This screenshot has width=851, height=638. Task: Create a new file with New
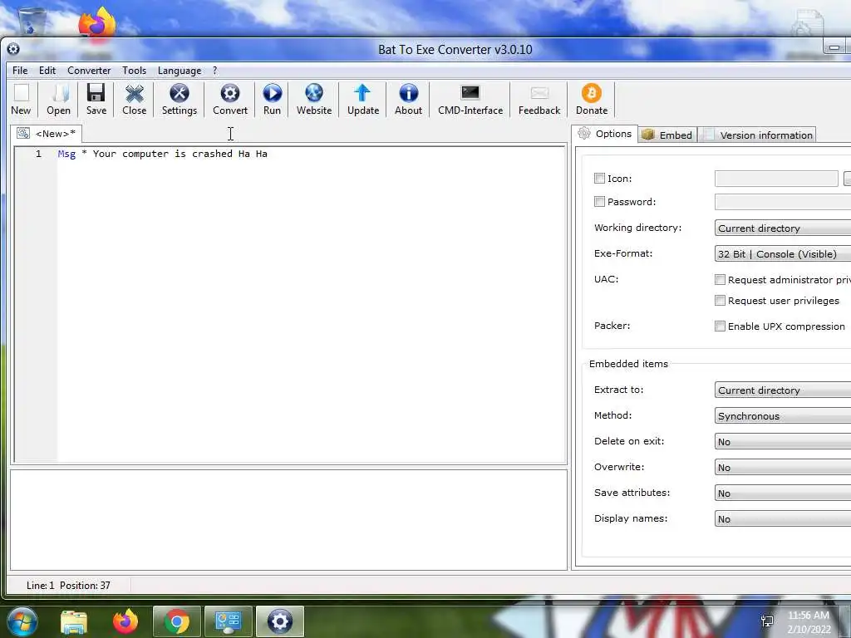tap(21, 100)
